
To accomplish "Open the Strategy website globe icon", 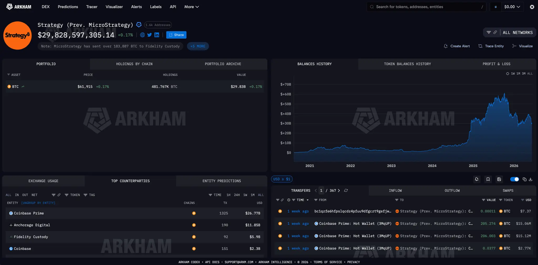I will click(142, 35).
